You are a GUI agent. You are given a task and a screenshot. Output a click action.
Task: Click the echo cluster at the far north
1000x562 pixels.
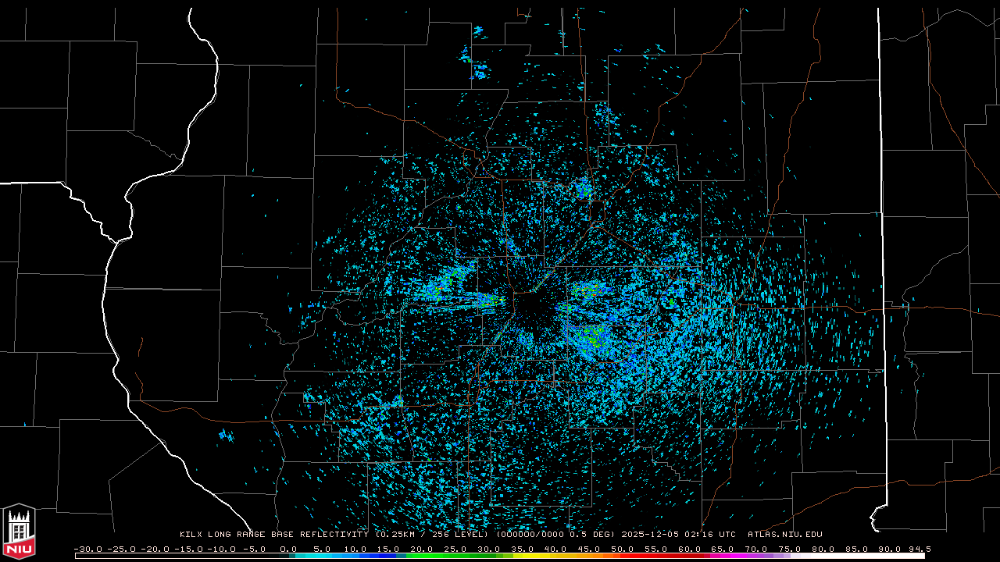point(478,69)
